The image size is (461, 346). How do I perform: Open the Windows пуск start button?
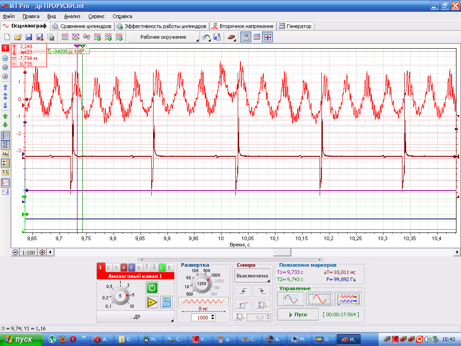(x=21, y=340)
